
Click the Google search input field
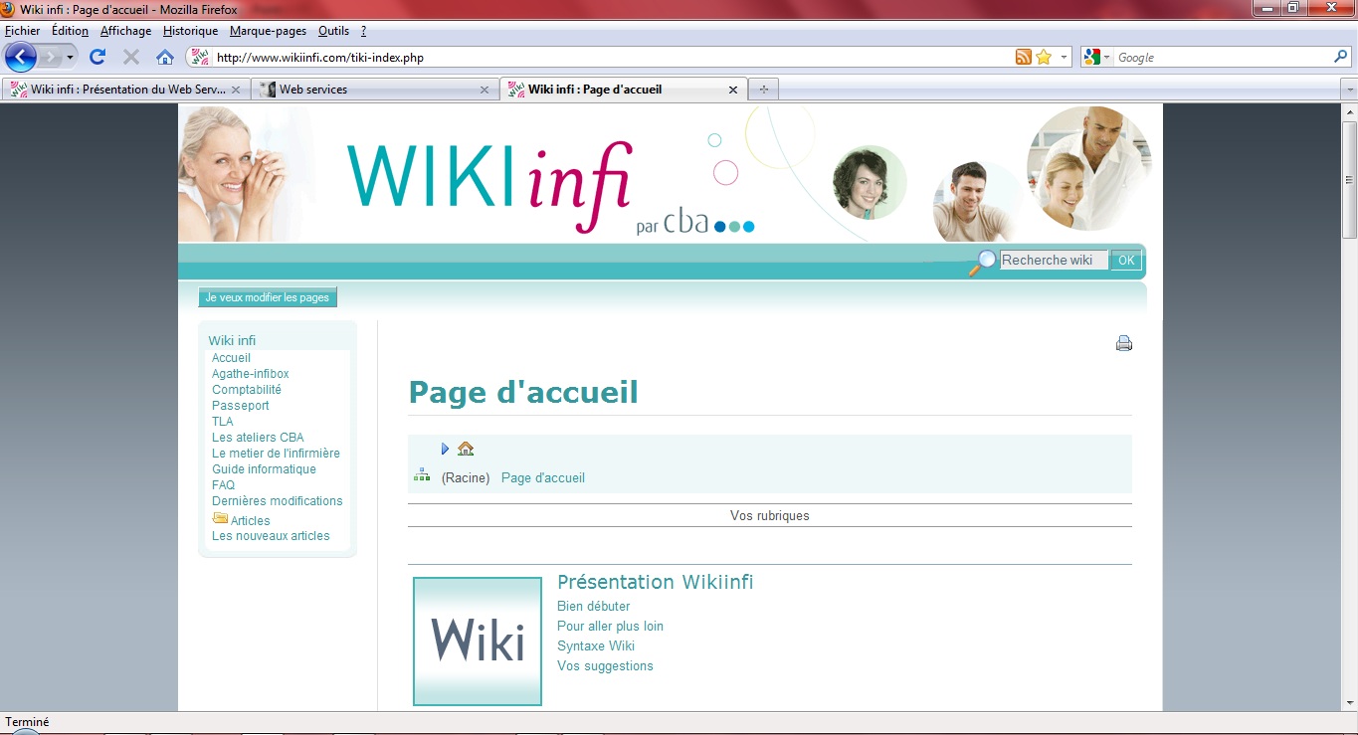point(1223,58)
